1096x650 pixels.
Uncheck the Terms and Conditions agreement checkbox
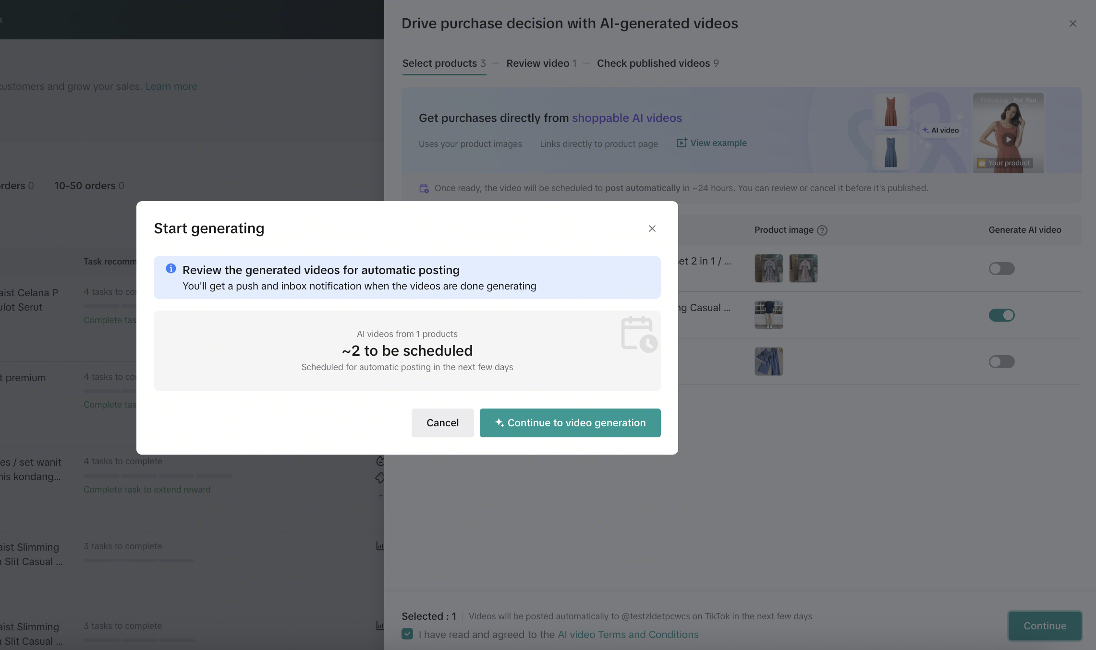point(407,634)
